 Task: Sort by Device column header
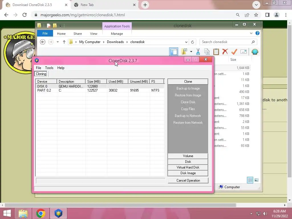(46, 81)
